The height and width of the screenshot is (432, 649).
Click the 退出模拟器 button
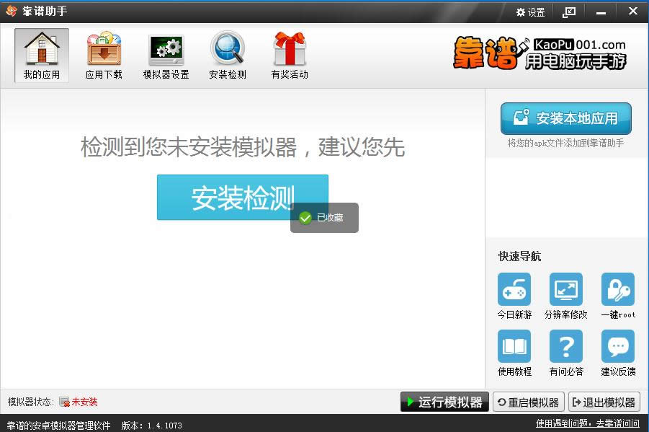point(604,402)
